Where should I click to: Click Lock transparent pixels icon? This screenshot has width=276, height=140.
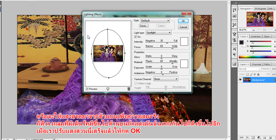point(247,74)
